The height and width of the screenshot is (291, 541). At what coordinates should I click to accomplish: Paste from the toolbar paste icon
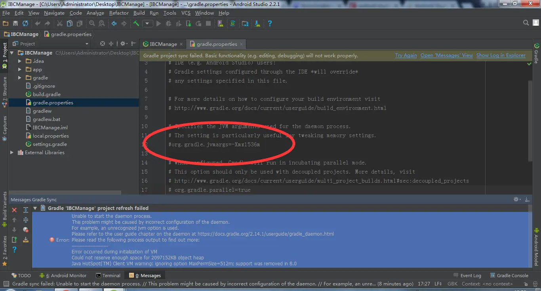coord(80,24)
